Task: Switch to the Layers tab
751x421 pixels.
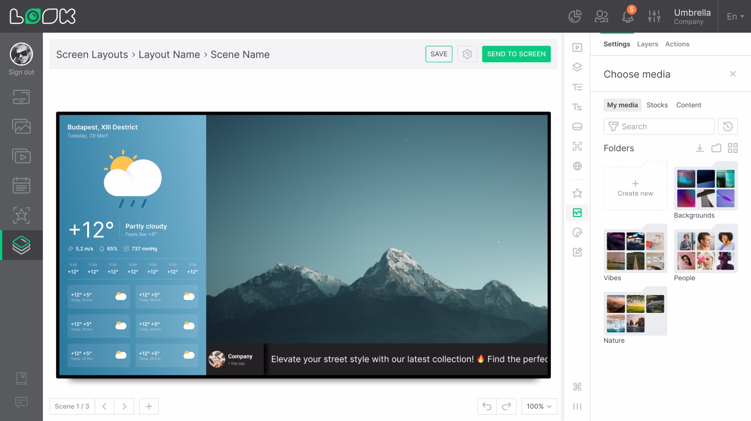Action: tap(647, 44)
